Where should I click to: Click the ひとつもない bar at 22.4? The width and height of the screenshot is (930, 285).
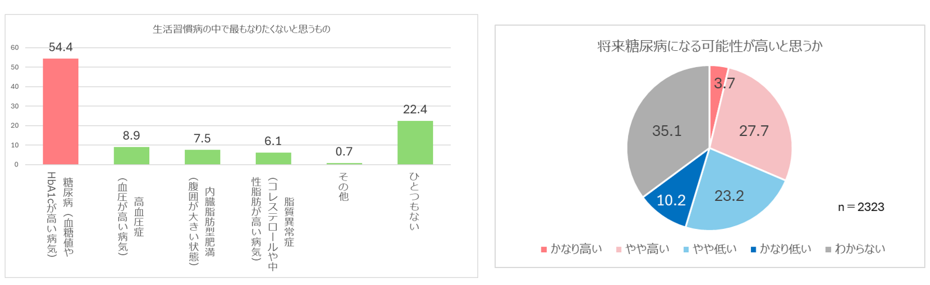415,142
